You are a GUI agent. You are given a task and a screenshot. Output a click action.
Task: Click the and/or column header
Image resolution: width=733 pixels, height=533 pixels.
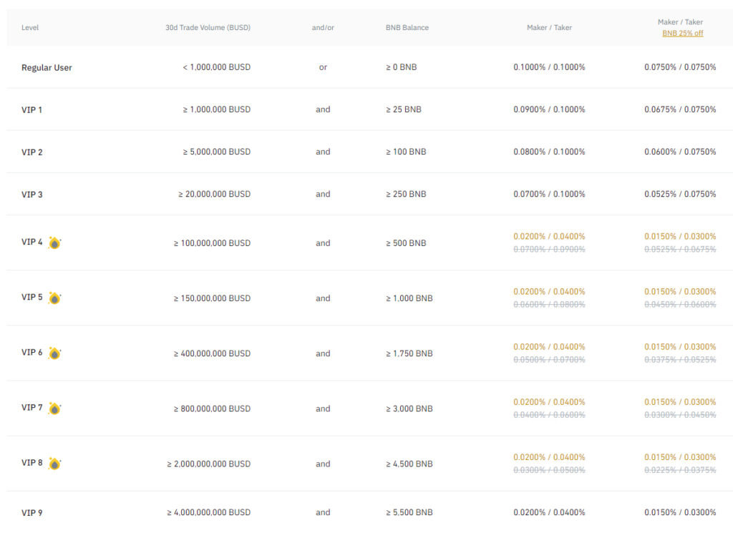[x=323, y=28]
